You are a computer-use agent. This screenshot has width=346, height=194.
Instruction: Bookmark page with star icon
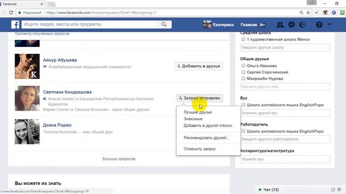(308, 12)
